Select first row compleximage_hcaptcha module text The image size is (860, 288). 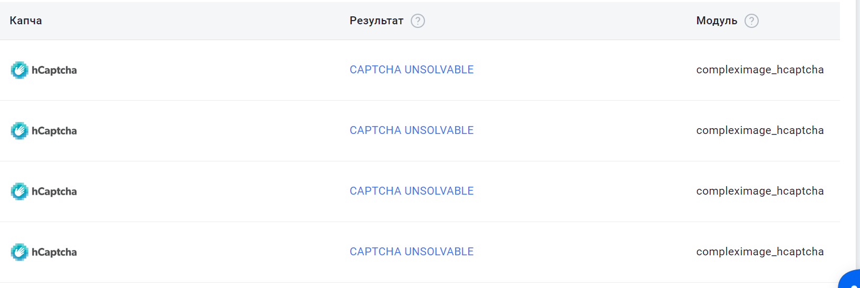coord(759,70)
